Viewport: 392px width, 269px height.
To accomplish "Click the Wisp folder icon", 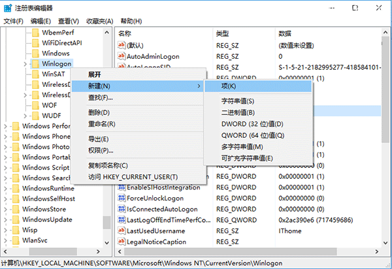I will tap(16, 230).
